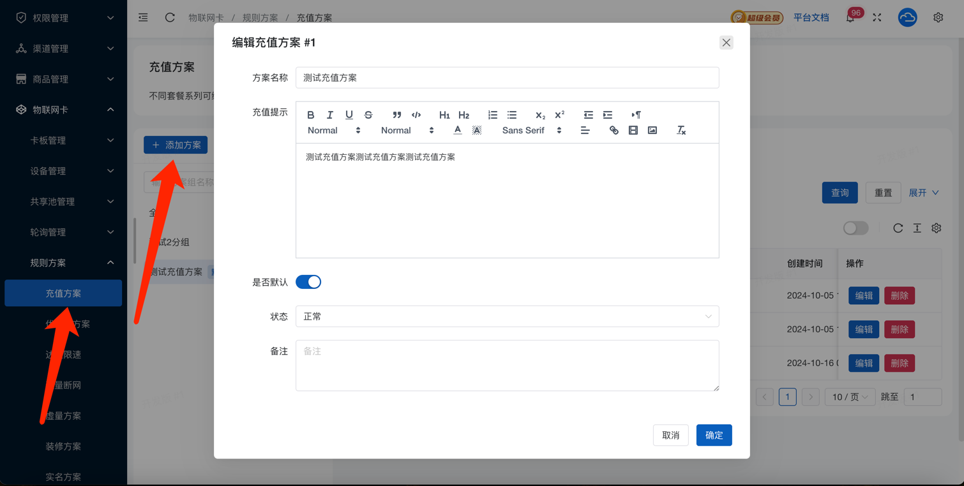
Task: Insert a video using the film icon
Action: pos(633,130)
